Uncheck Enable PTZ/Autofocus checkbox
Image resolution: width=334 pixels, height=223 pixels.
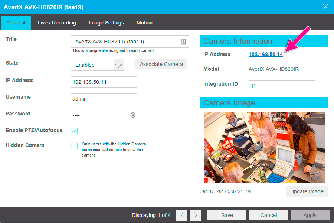(74, 131)
